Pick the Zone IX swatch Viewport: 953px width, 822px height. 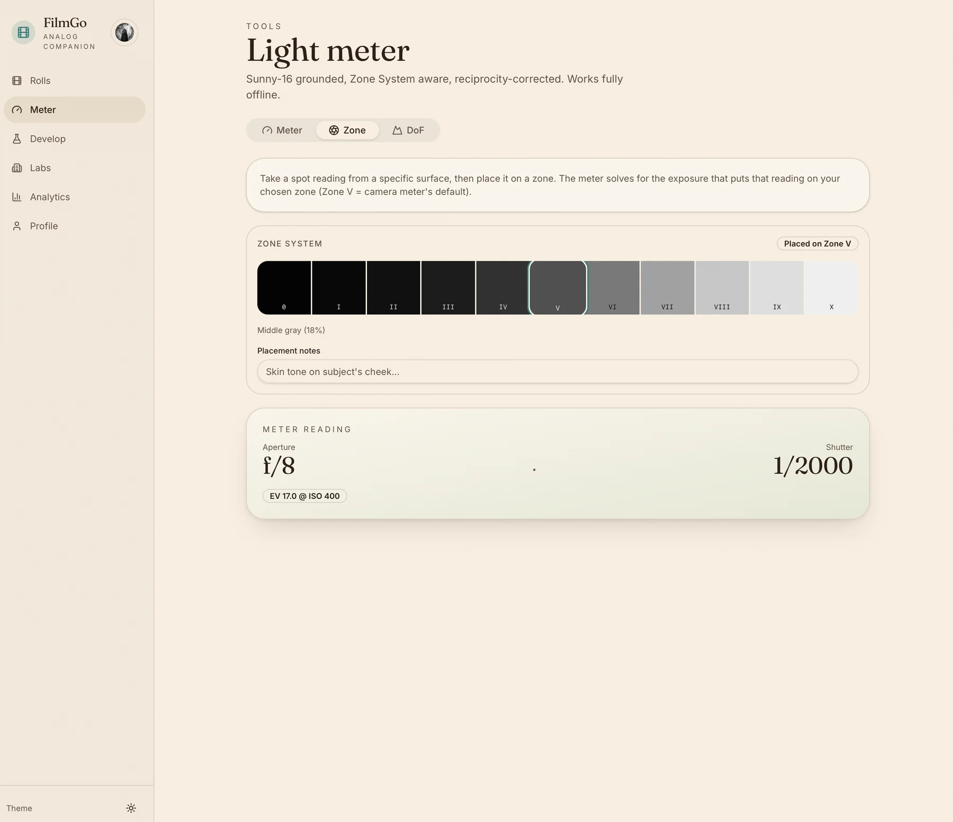tap(777, 288)
